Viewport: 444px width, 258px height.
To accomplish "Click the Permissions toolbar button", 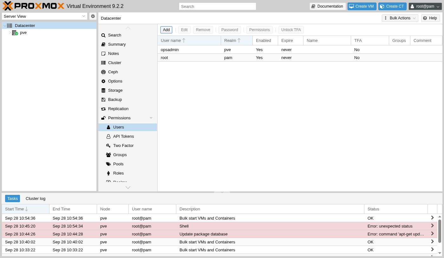I will pyautogui.click(x=259, y=30).
